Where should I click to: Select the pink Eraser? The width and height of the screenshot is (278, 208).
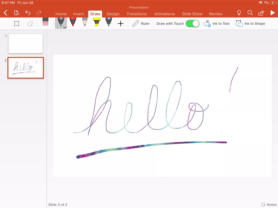pos(45,22)
